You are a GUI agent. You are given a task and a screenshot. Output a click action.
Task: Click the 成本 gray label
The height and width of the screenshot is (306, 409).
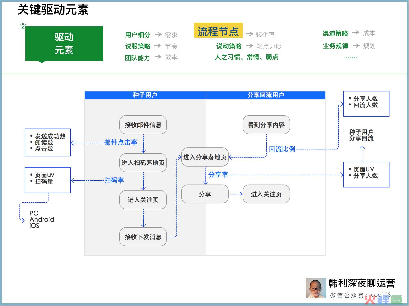pos(369,33)
